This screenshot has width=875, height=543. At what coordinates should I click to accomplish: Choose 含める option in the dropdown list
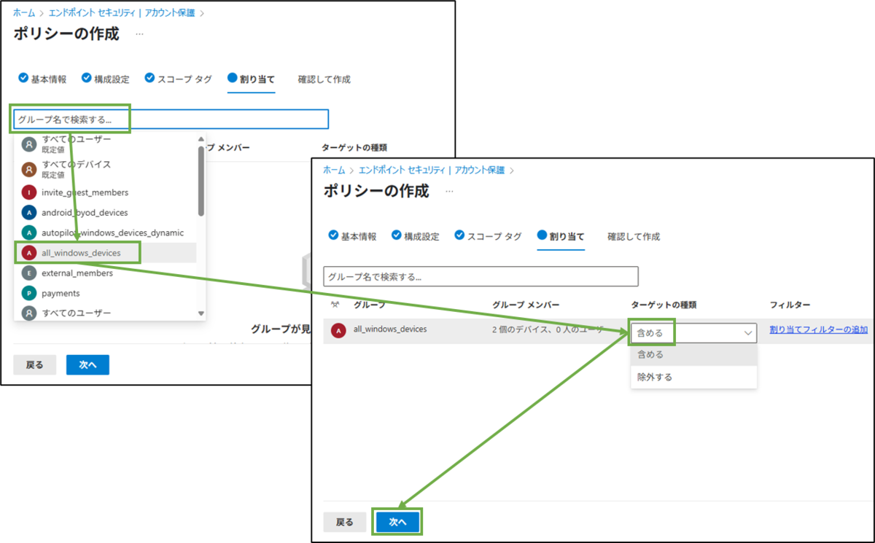(693, 355)
